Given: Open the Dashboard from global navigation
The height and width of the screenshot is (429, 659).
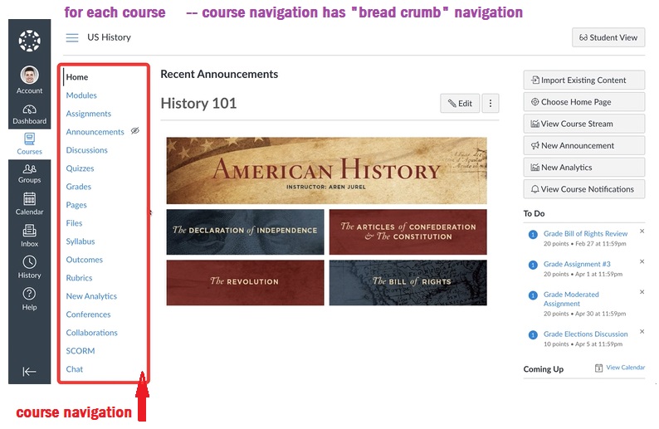Looking at the screenshot, I should pyautogui.click(x=29, y=114).
